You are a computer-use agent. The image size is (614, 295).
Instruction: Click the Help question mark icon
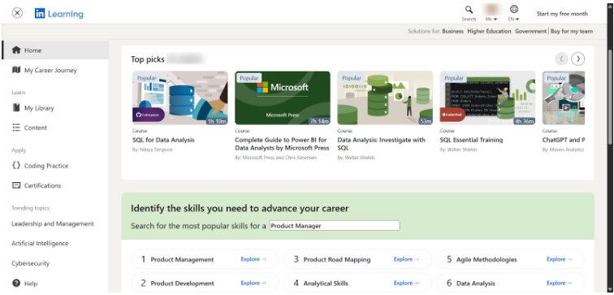coord(16,283)
